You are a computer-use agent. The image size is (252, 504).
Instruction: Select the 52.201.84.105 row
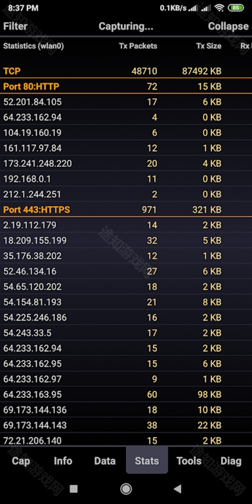[126, 102]
